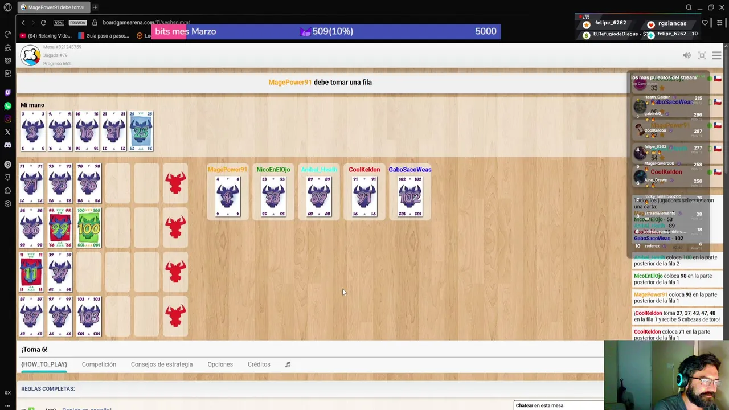
Task: Select card 9 in my hand
Action: (59, 132)
